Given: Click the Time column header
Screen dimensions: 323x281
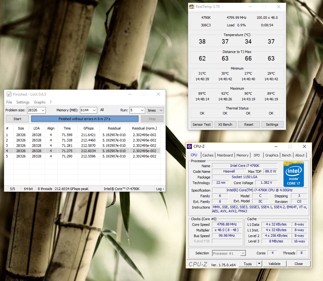Looking at the screenshot, I should pos(67,128).
